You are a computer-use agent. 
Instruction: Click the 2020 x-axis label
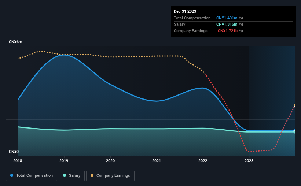click(110, 161)
